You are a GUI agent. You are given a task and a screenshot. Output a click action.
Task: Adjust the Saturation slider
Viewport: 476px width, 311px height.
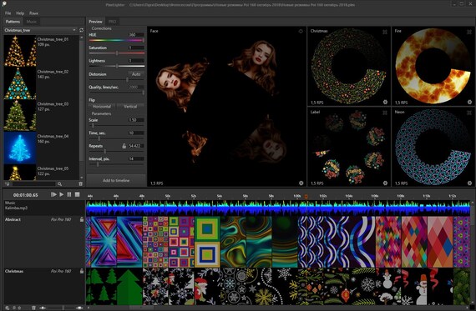click(116, 53)
